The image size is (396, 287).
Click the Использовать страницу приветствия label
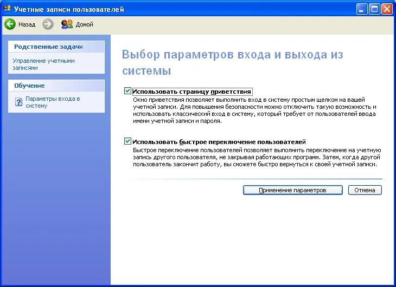pyautogui.click(x=191, y=92)
